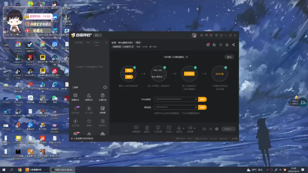The height and width of the screenshot is (173, 308).
Task: Open the settings gear in bottom bar
Action: click(x=217, y=129)
